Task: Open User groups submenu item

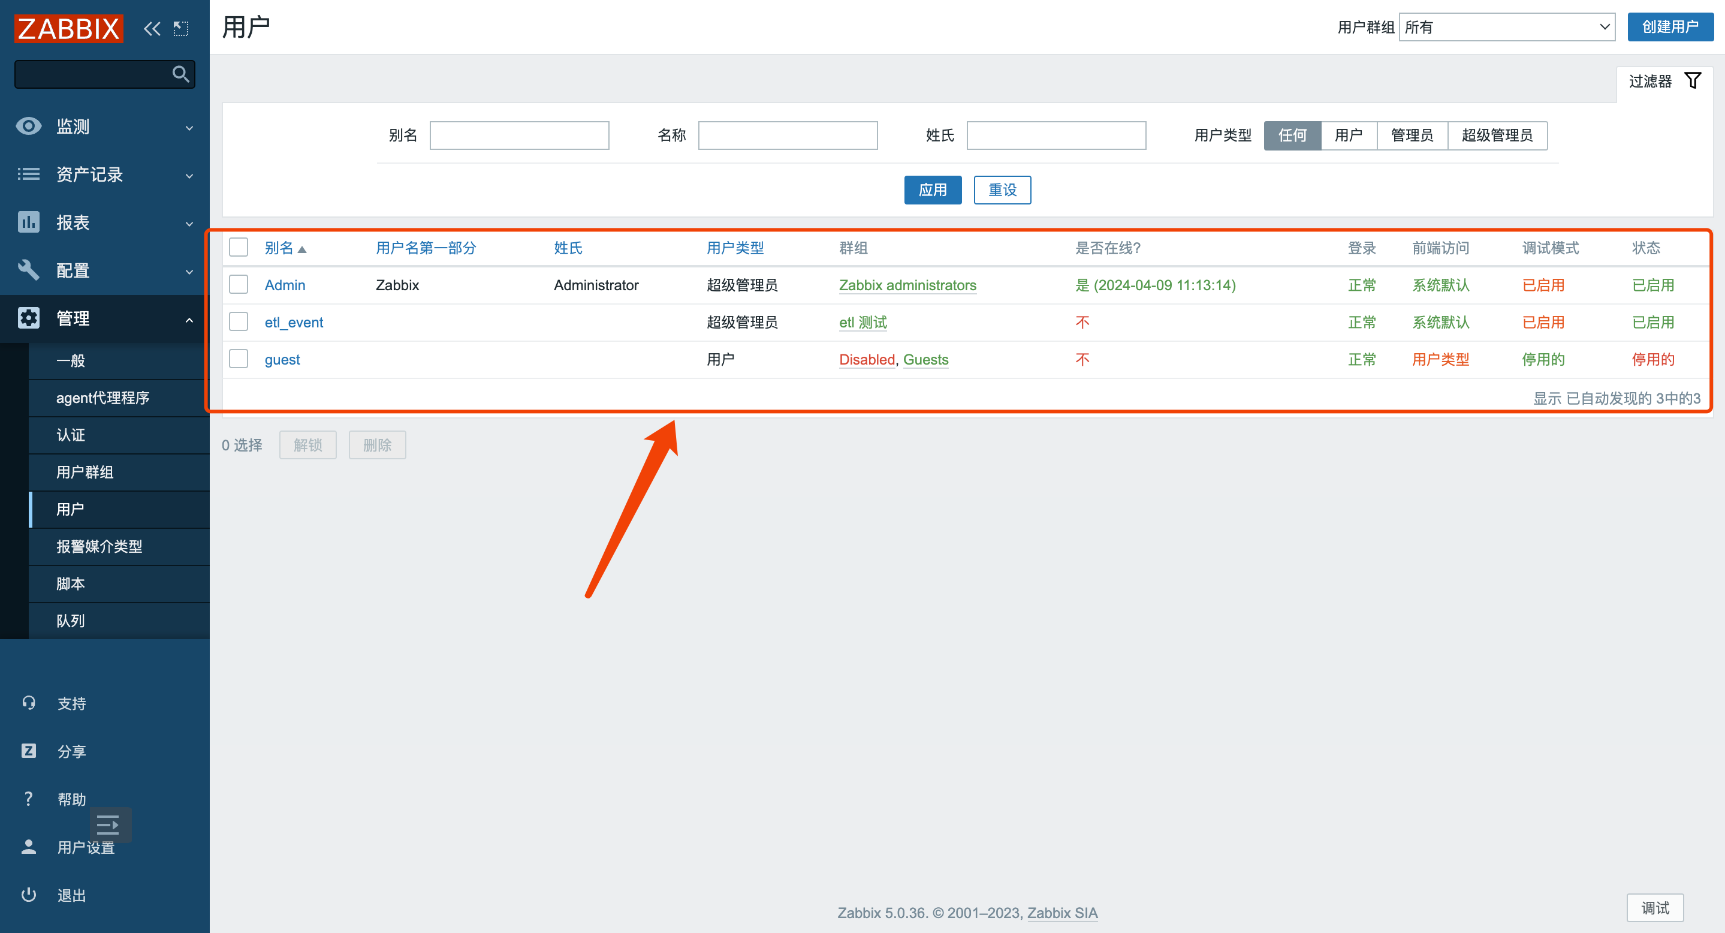Action: click(x=85, y=472)
